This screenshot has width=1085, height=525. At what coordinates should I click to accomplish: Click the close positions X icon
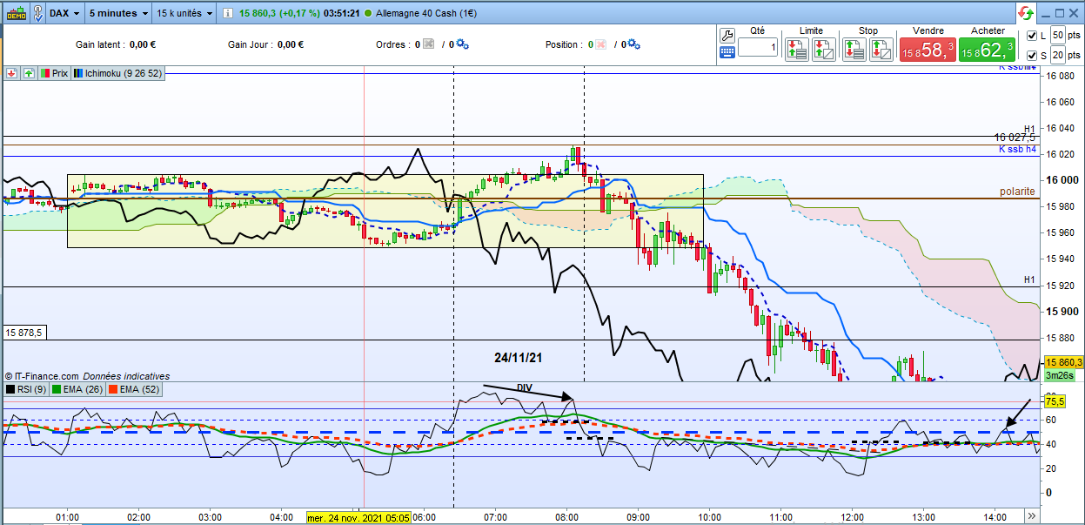[x=601, y=44]
